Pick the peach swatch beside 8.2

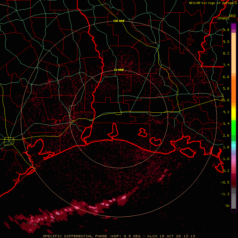[234, 53]
